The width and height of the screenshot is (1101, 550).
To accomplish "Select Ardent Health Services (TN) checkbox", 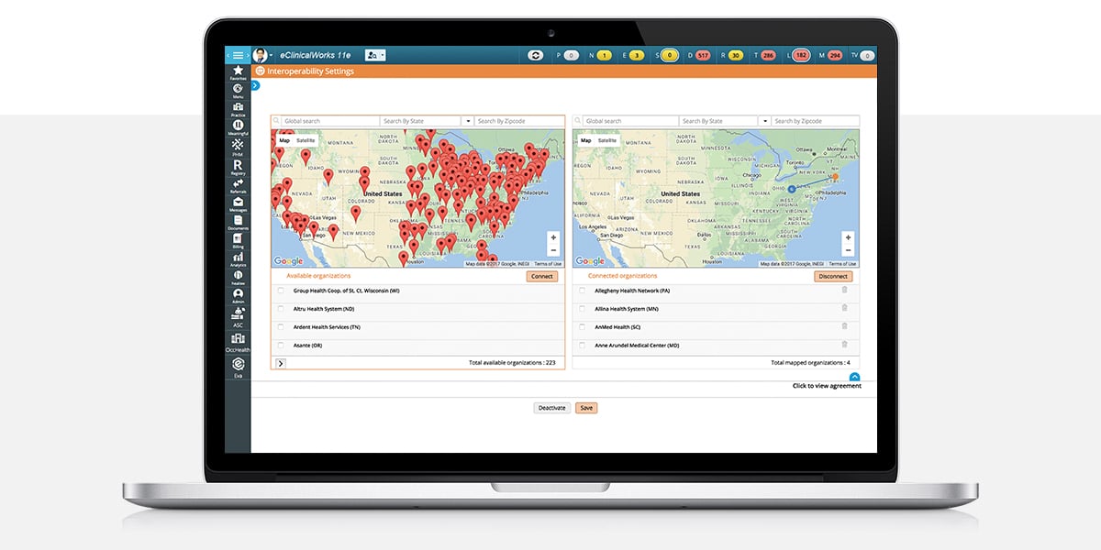I will pos(281,327).
